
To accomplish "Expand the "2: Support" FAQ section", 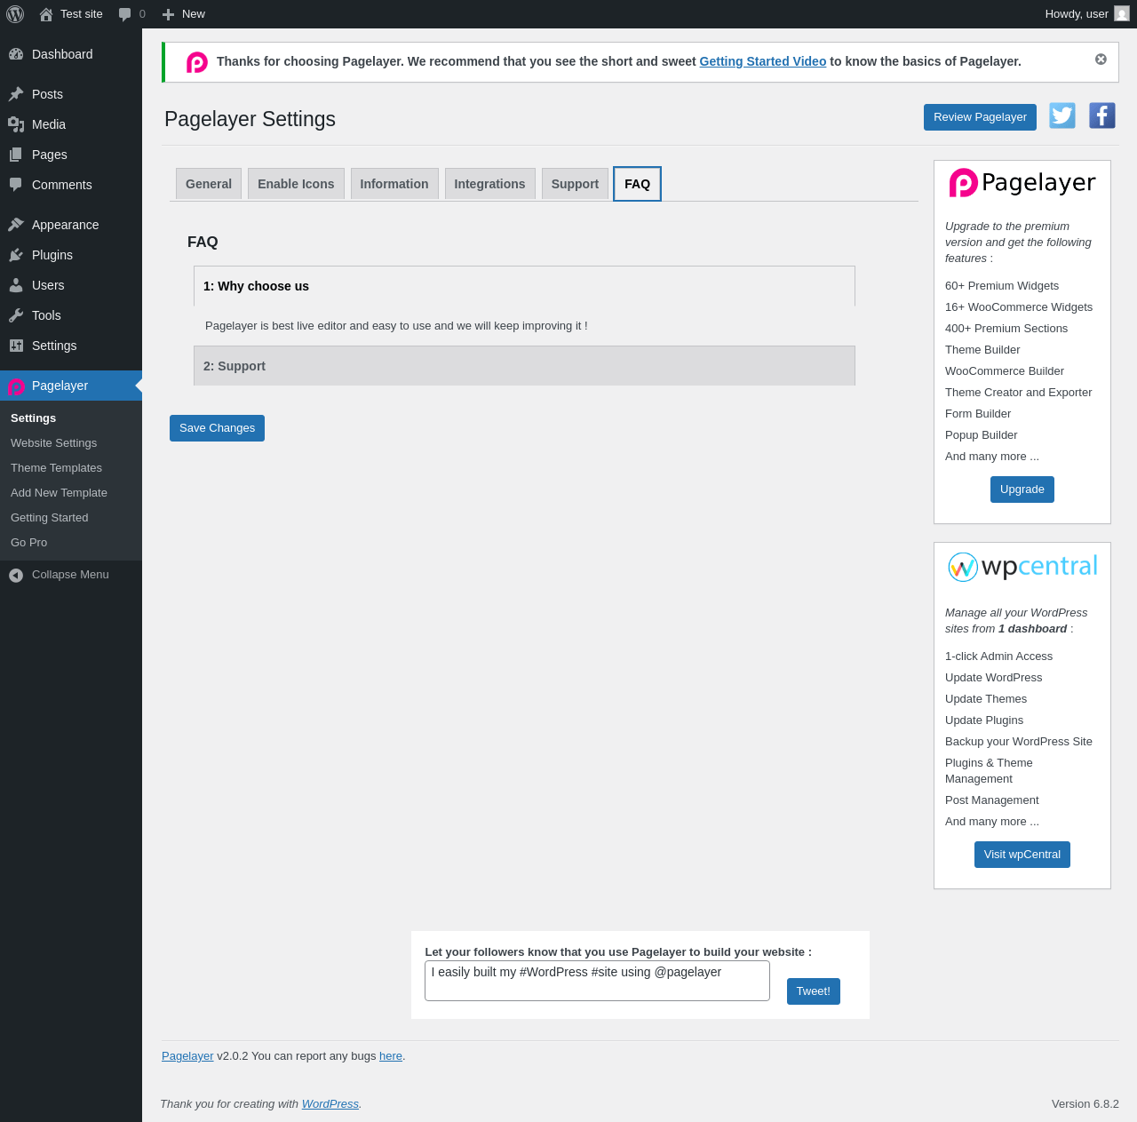I will (x=524, y=366).
